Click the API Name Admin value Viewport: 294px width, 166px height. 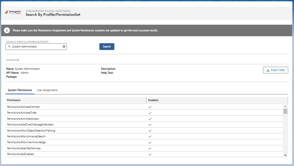[25, 73]
